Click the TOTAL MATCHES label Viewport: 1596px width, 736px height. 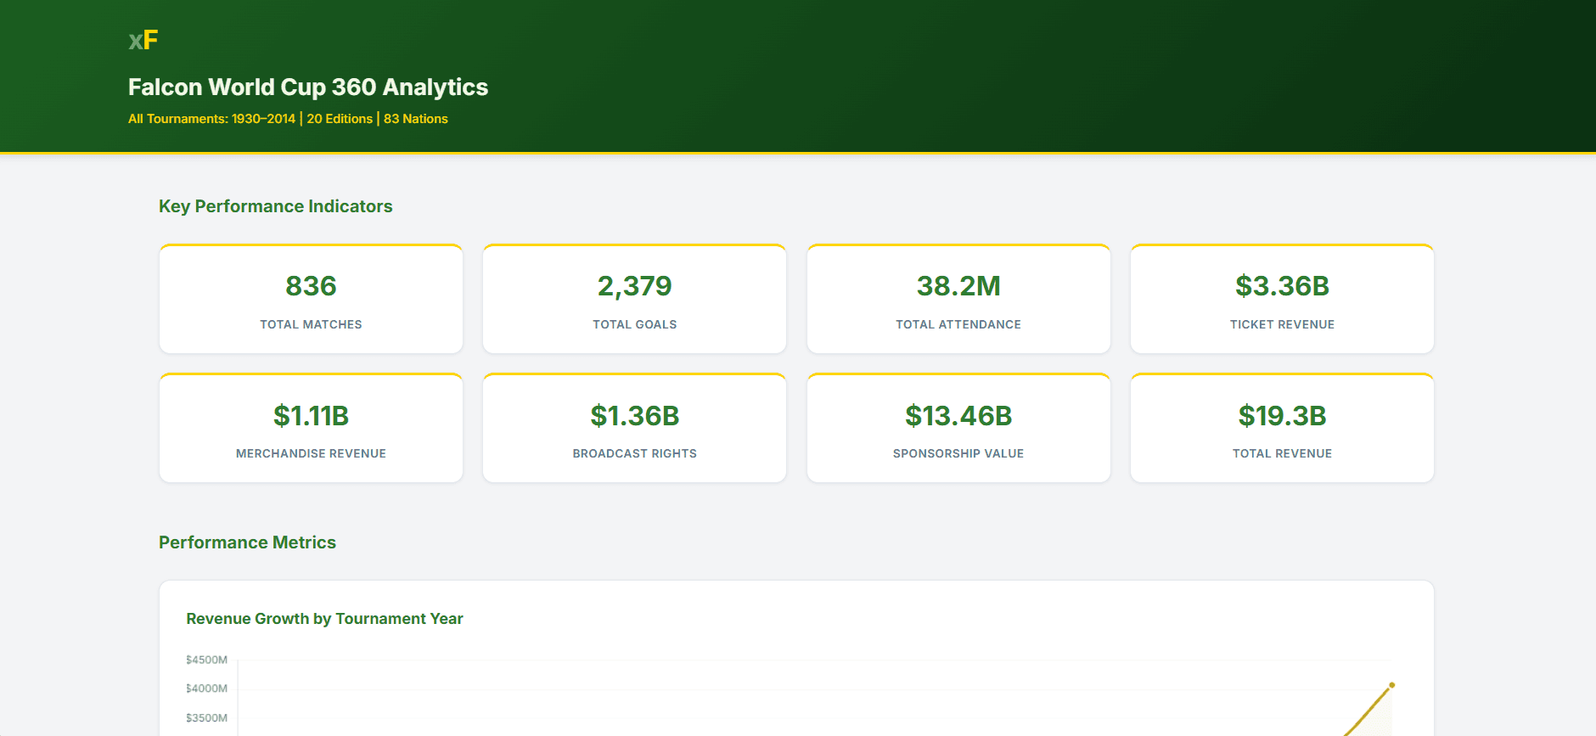[x=311, y=324]
